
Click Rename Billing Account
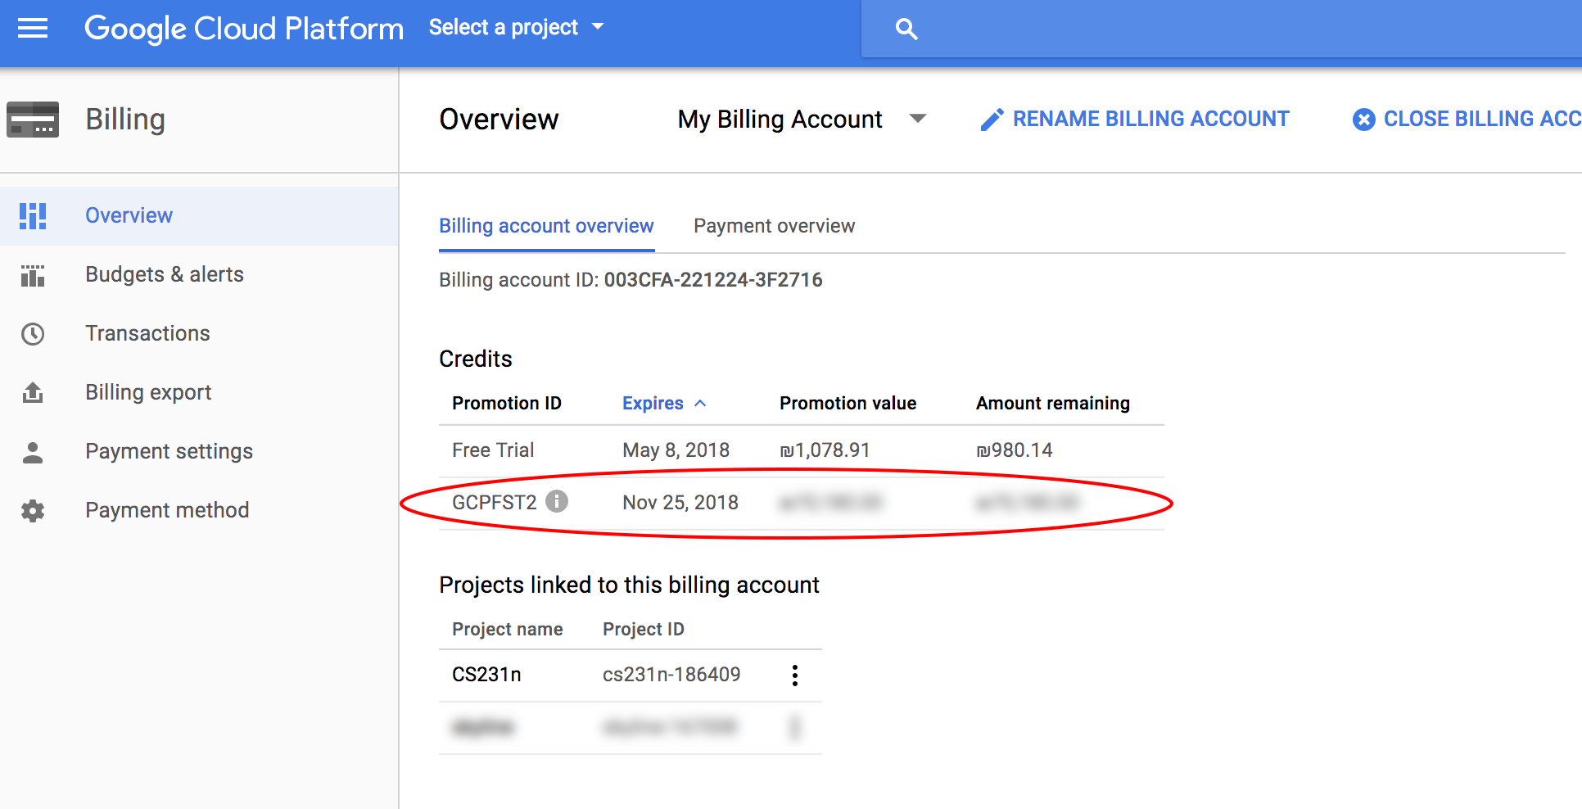tap(1135, 120)
